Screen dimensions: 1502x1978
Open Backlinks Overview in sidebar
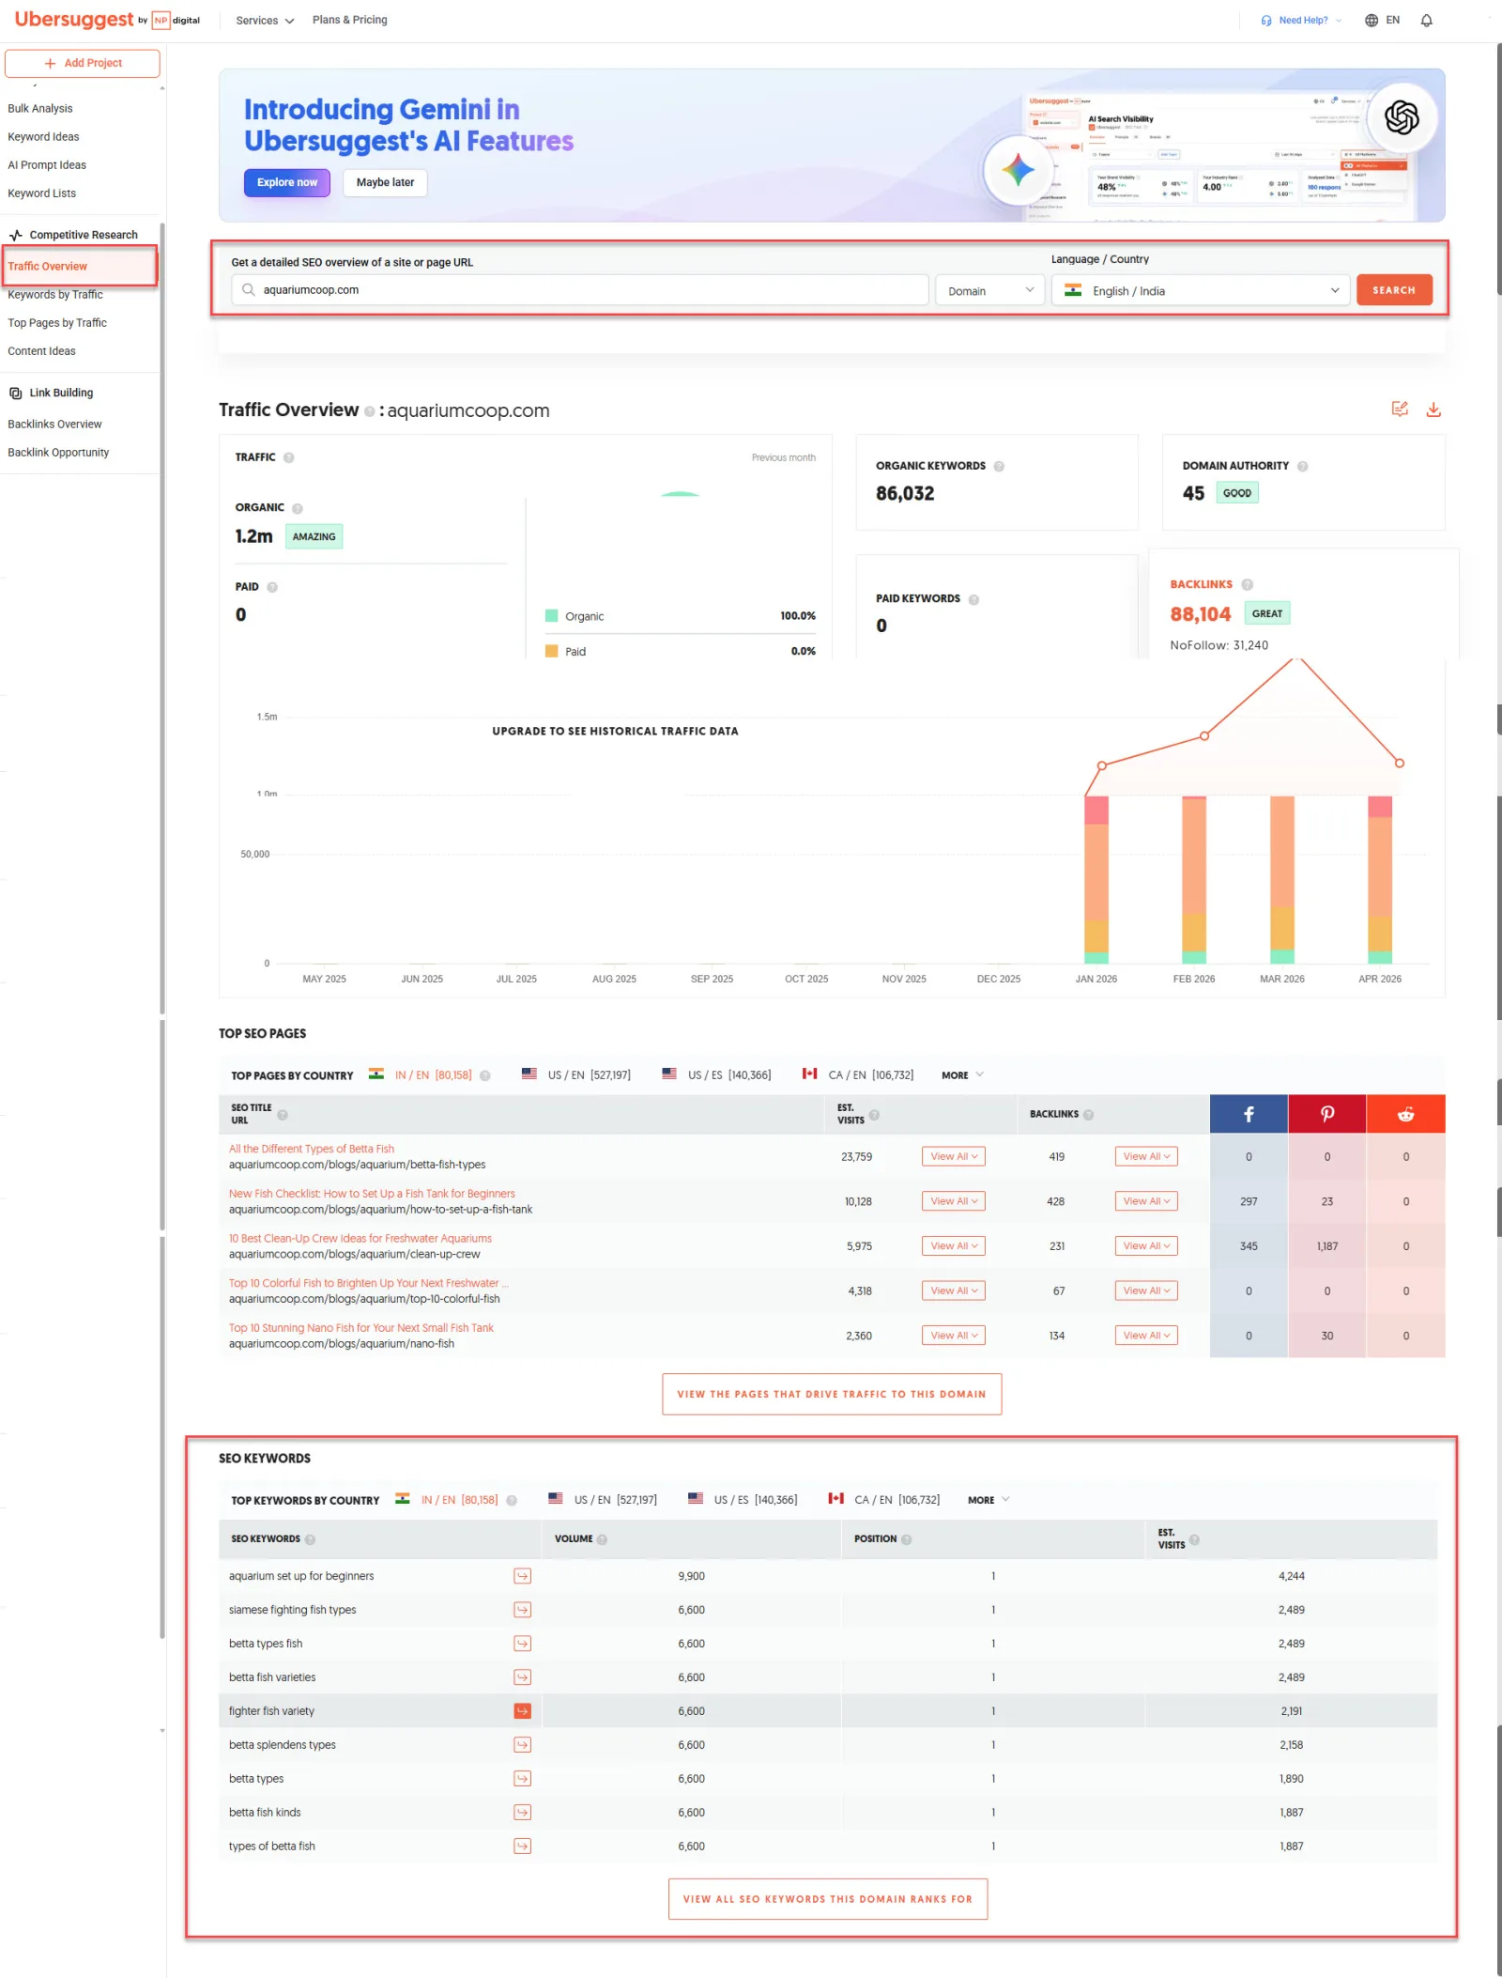(54, 425)
